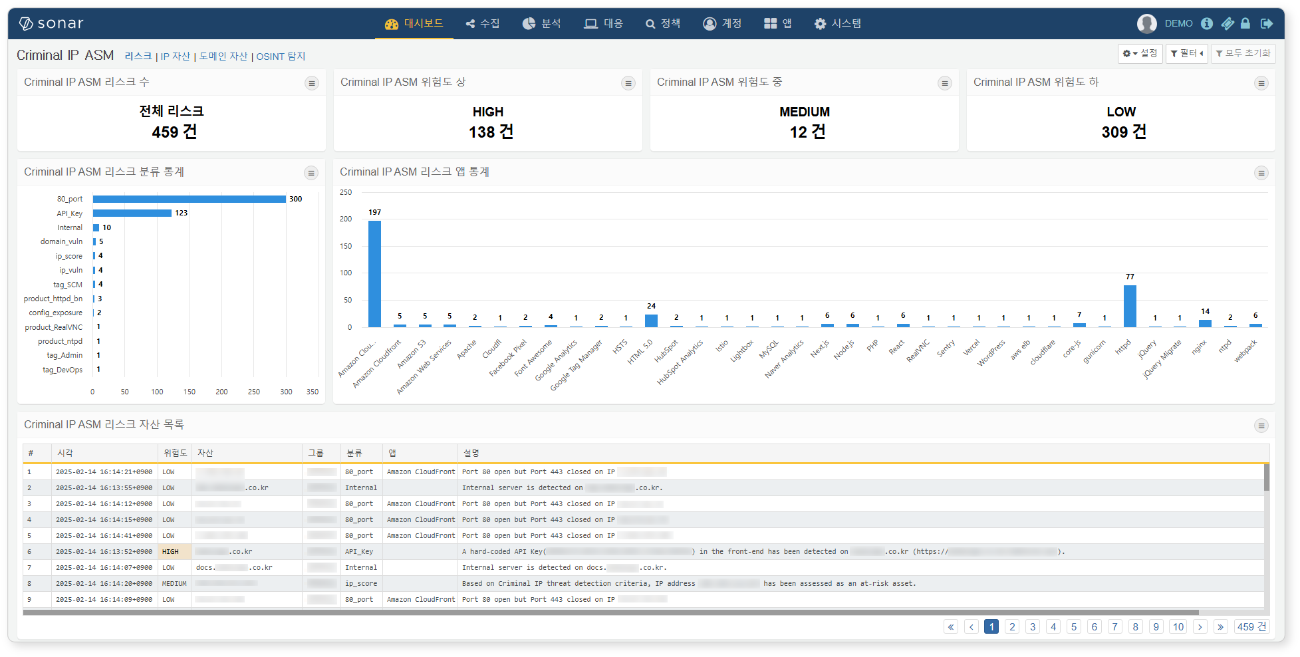Screen dimensions: 1300x657
Task: Open the 위험도 하 panel menu icon
Action: click(x=1261, y=83)
